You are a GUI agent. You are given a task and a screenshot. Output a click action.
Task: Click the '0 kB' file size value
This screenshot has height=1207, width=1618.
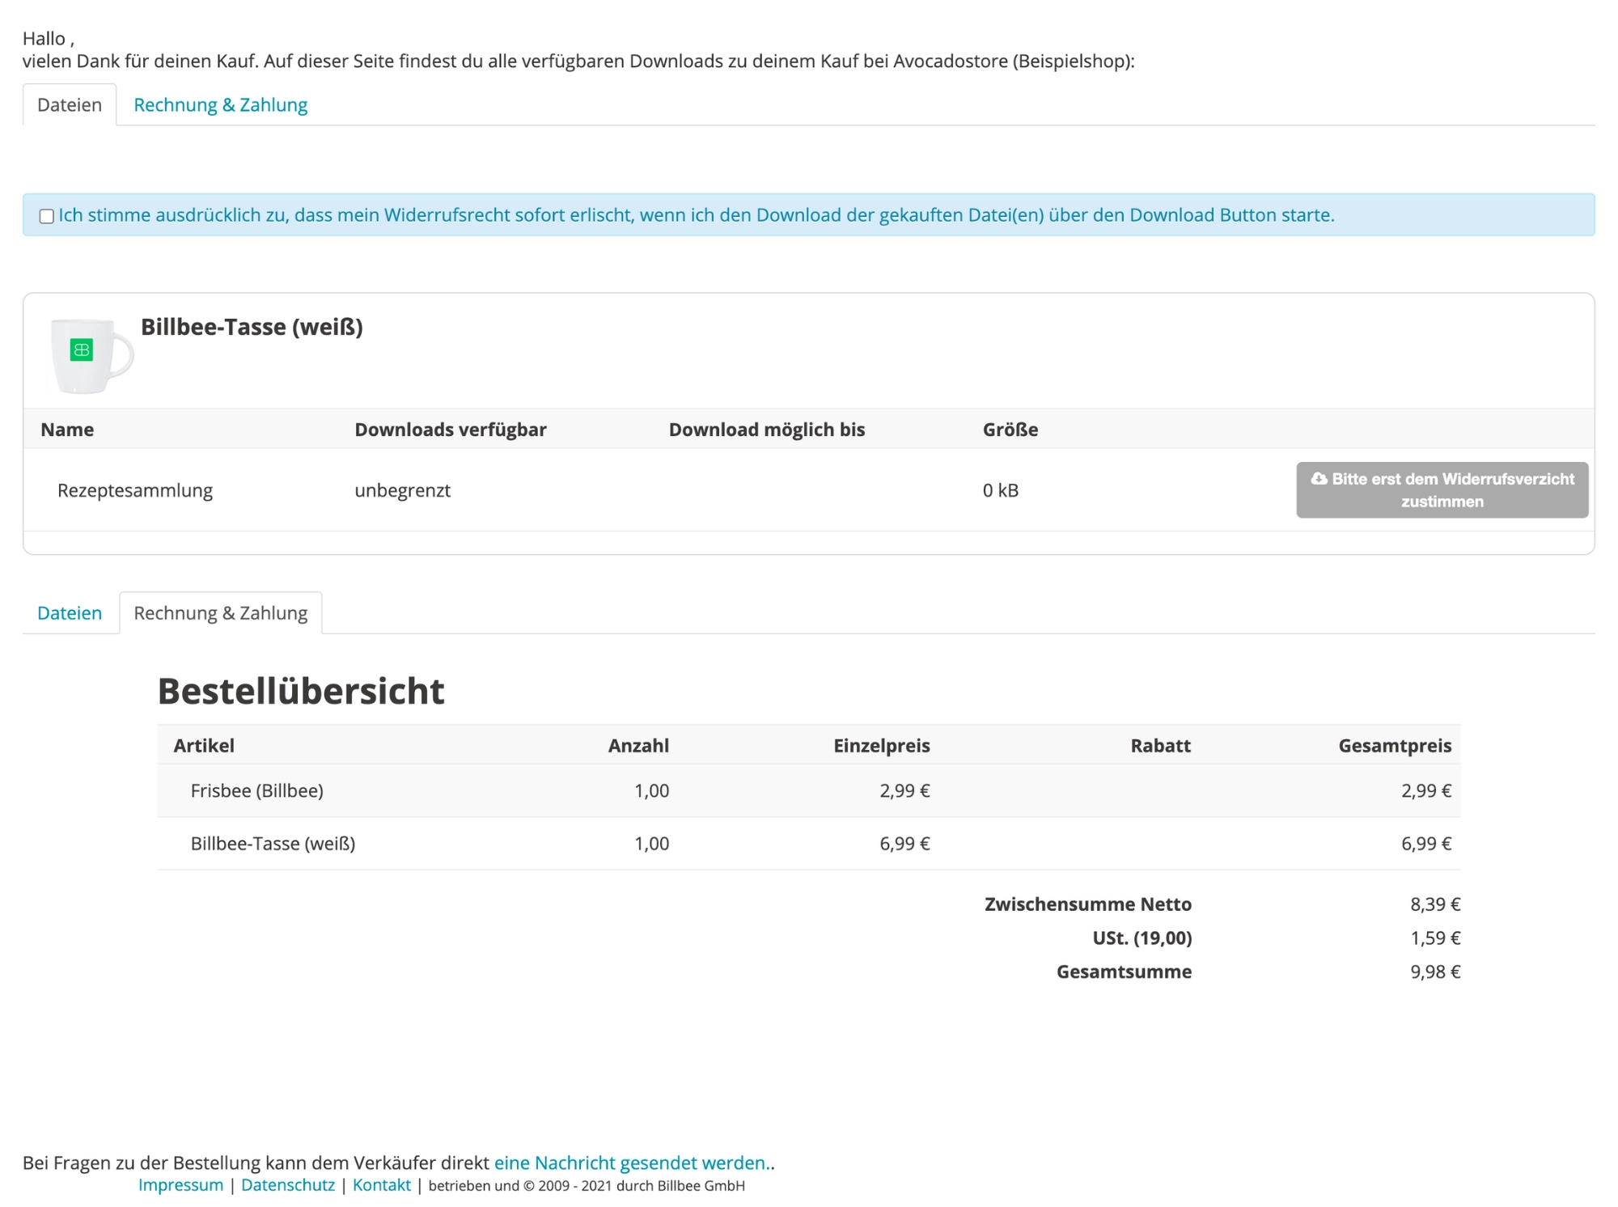point(1001,490)
